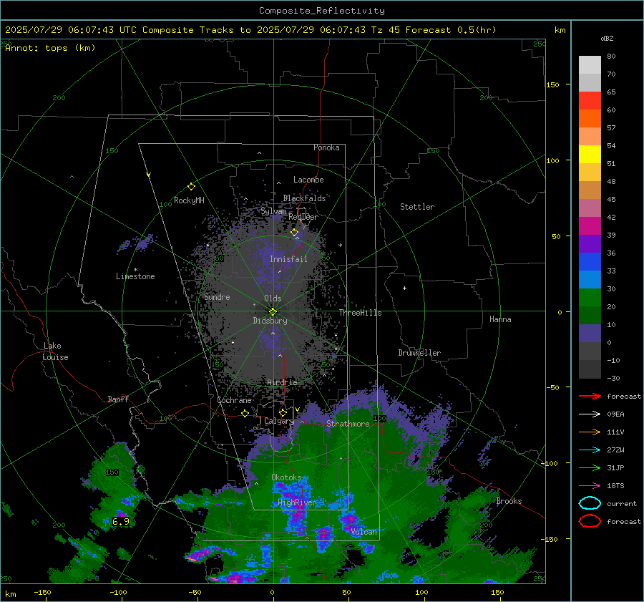644x602 pixels.
Task: Click the Strathmore town label
Action: 348,424
